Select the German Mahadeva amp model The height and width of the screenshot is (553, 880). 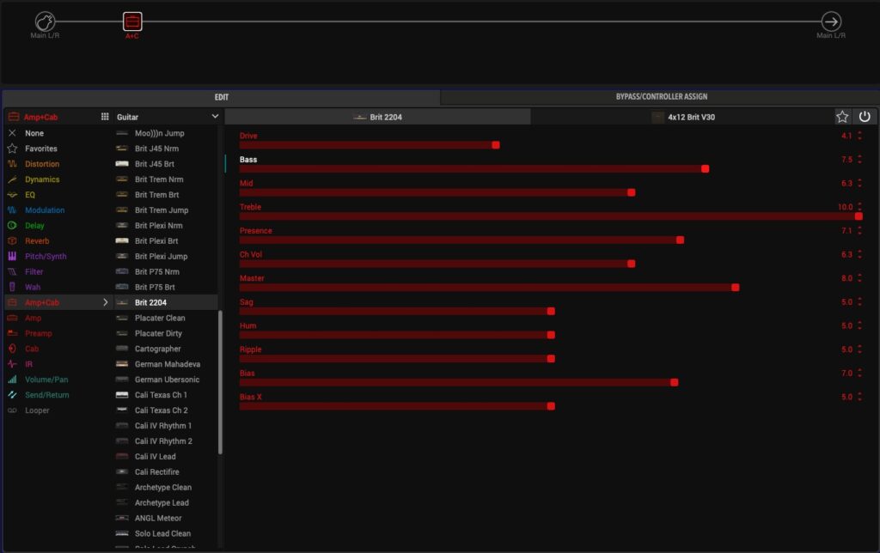click(x=167, y=364)
